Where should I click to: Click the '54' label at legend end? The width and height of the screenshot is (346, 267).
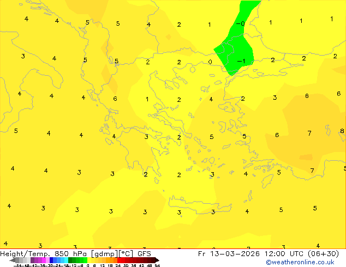pos(157,265)
